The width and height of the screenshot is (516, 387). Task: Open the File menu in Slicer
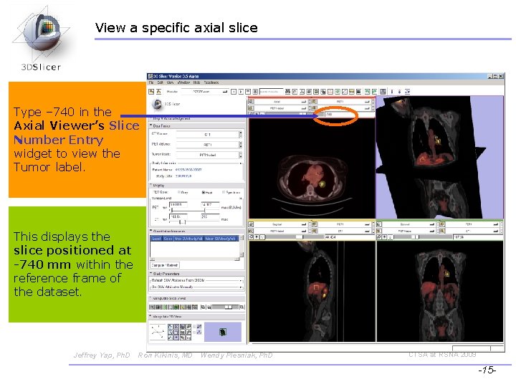151,82
